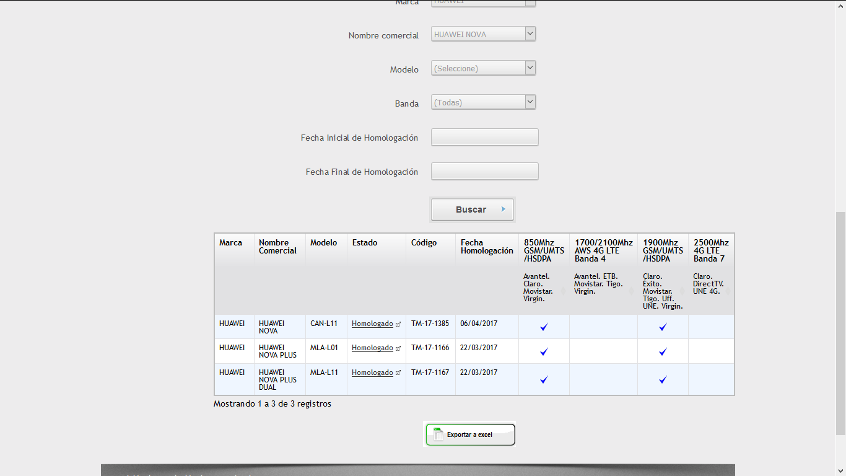The width and height of the screenshot is (846, 476).
Task: Open Homologado link for CAN-L11
Action: [372, 324]
